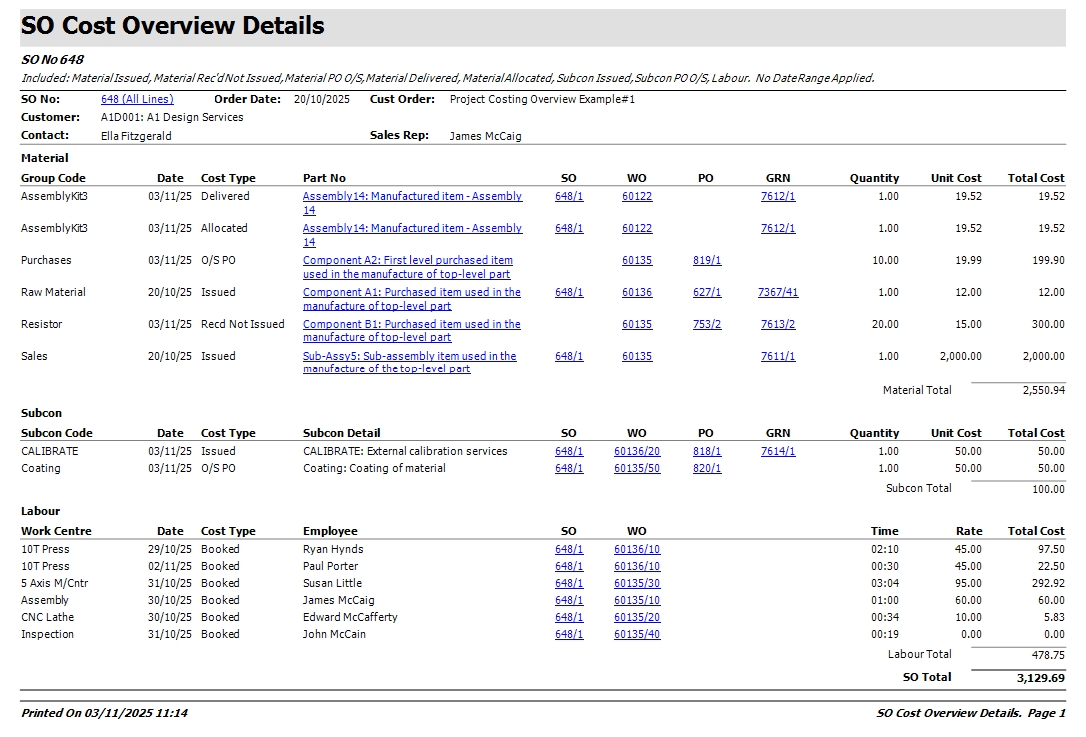Screen dimensions: 1086x737
Task: Click work order 60136/20 for CALIBRATE
Action: [x=637, y=452]
